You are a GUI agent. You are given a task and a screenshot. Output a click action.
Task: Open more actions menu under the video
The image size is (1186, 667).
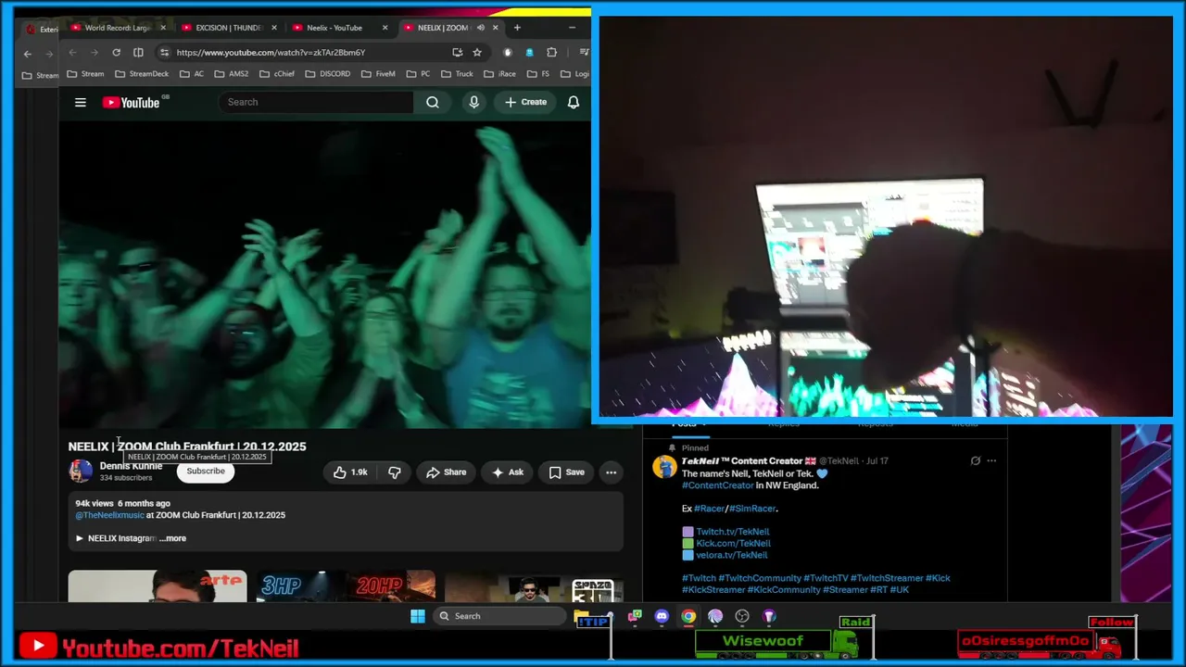pos(611,472)
